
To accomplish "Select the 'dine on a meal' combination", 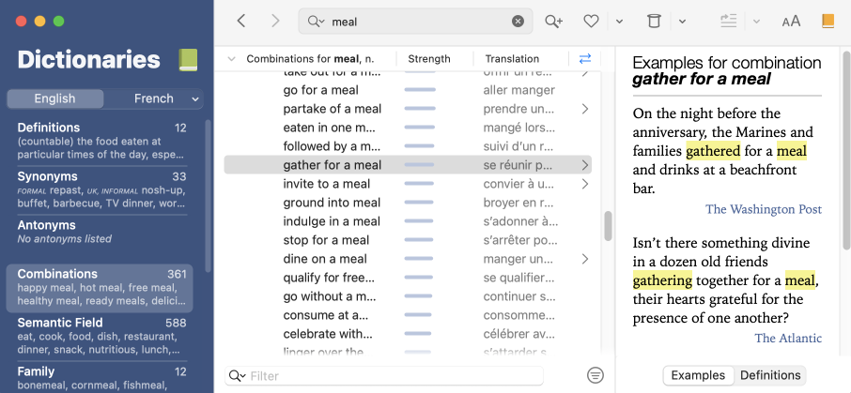I will (x=325, y=259).
